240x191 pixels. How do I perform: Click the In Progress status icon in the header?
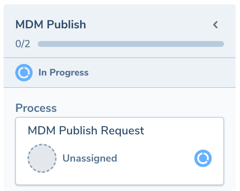point(24,73)
